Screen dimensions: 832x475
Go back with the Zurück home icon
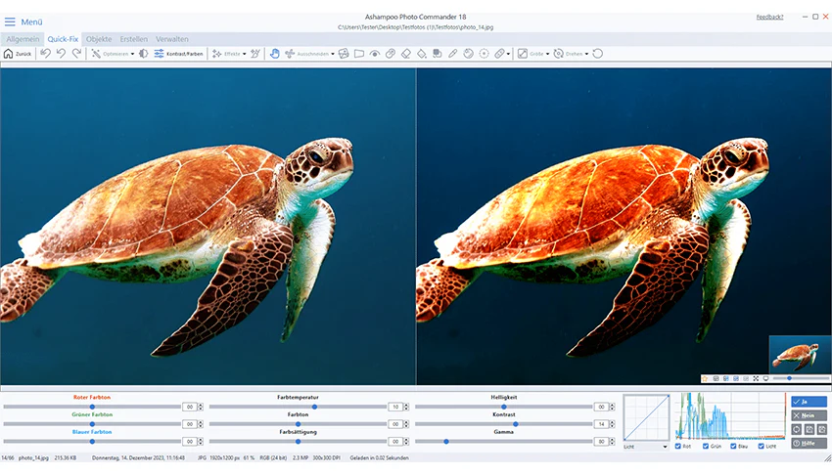pos(18,54)
